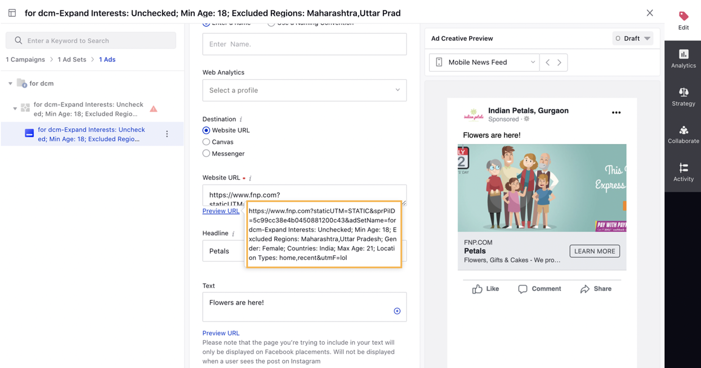Click the plus icon in Text field

tap(397, 311)
